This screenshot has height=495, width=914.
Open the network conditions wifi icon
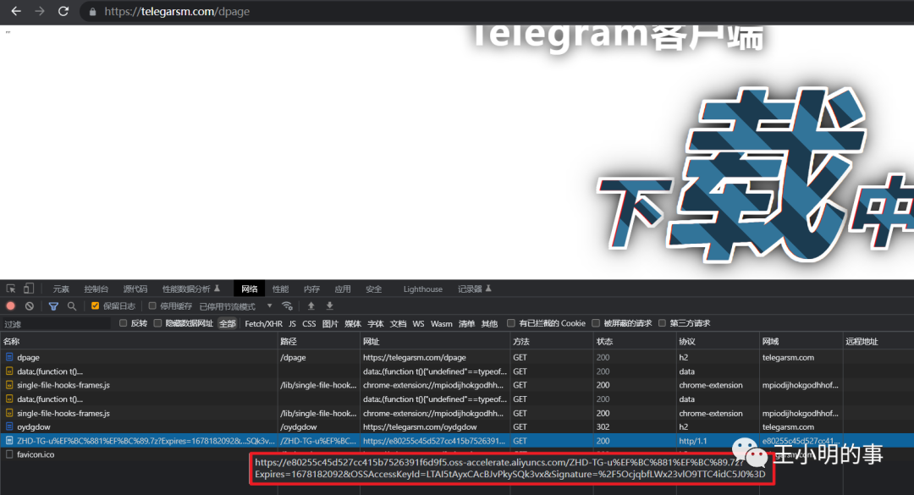[x=287, y=305]
